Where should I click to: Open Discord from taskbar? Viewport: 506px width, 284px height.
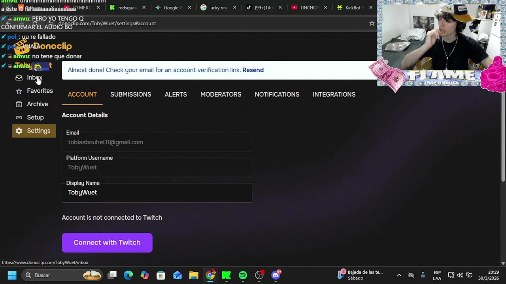click(276, 275)
